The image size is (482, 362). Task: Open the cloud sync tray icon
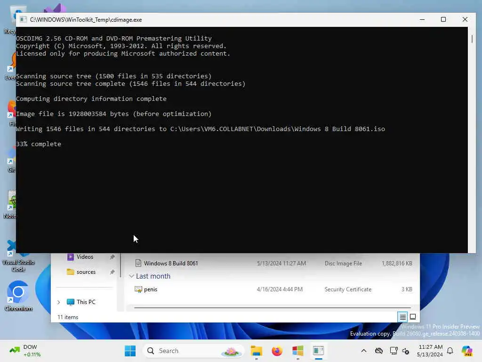379,351
